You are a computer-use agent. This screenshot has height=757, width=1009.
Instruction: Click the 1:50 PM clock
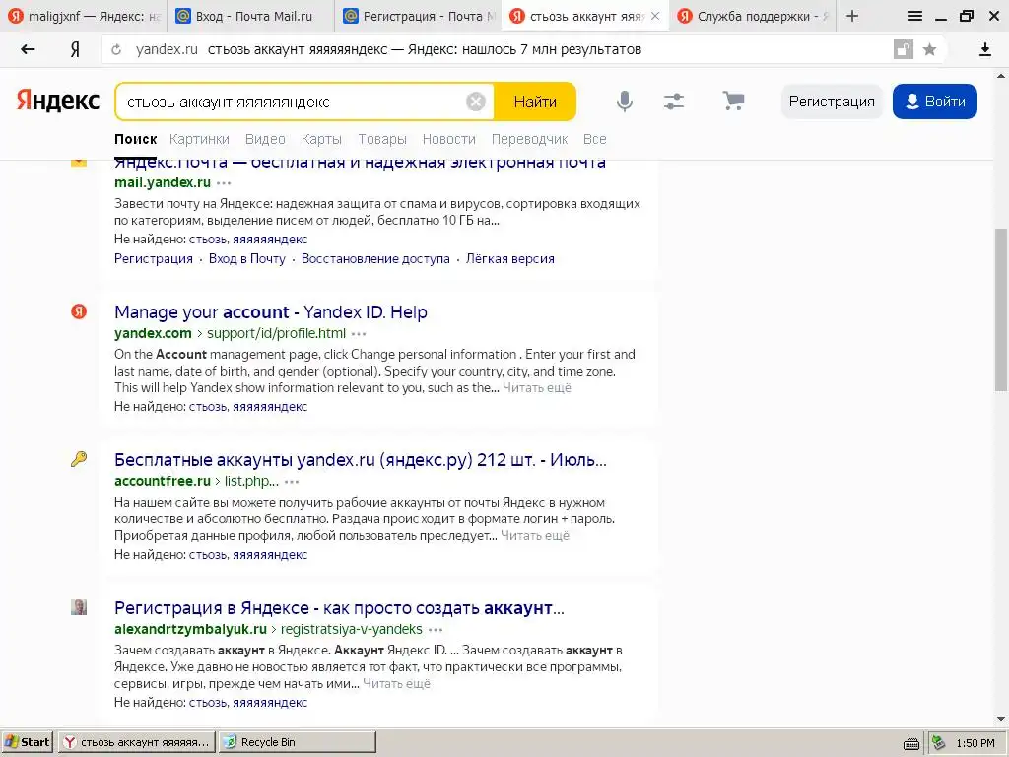[x=975, y=743]
